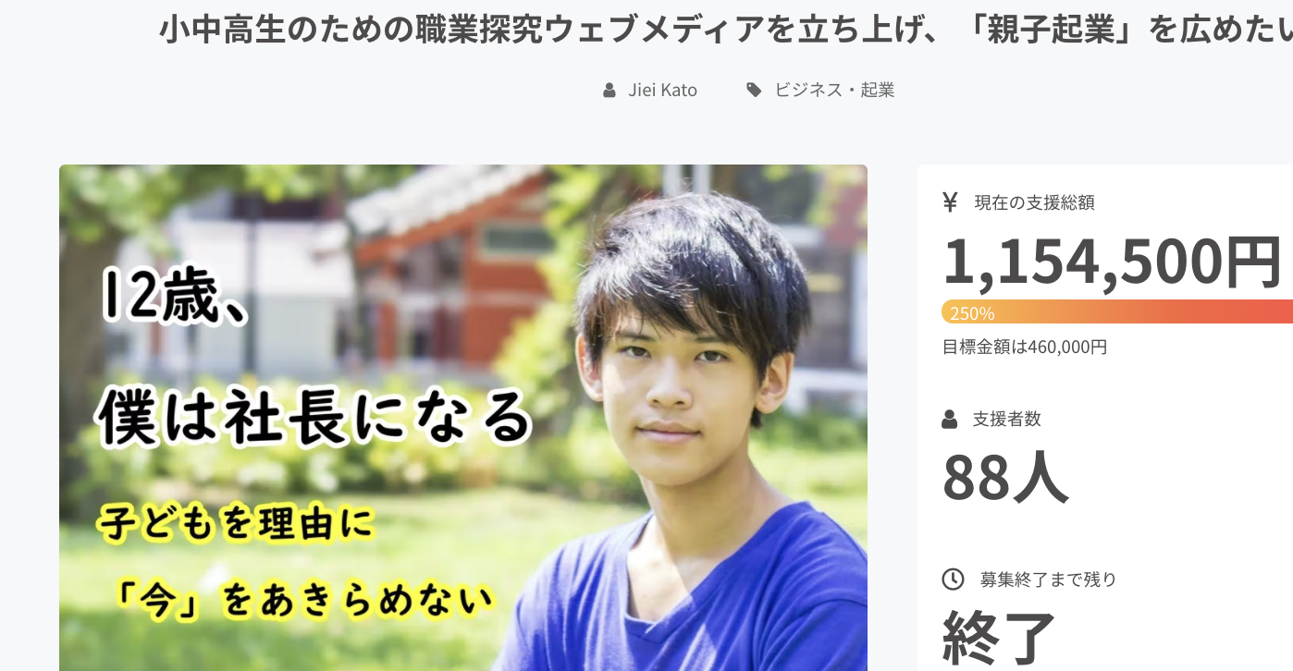Click the 現在の支援総額 label
This screenshot has width=1293, height=671.
(1035, 202)
